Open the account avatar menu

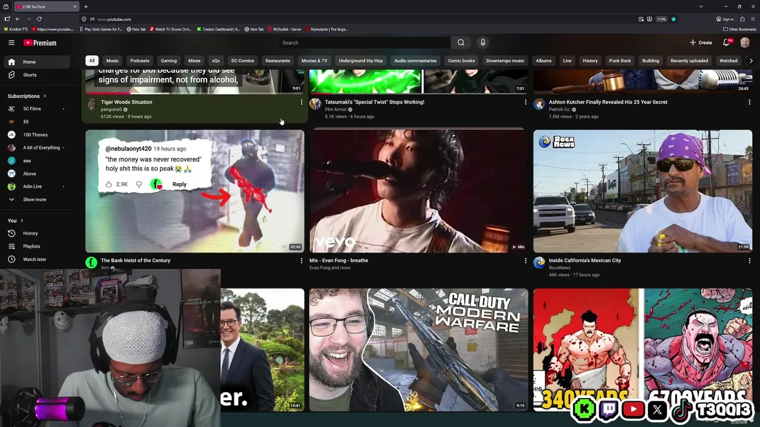(745, 43)
